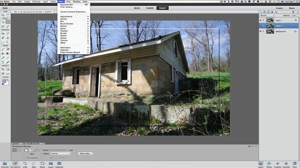Toggle visibility of Background layer
This screenshot has width=300, height=168.
261,31
